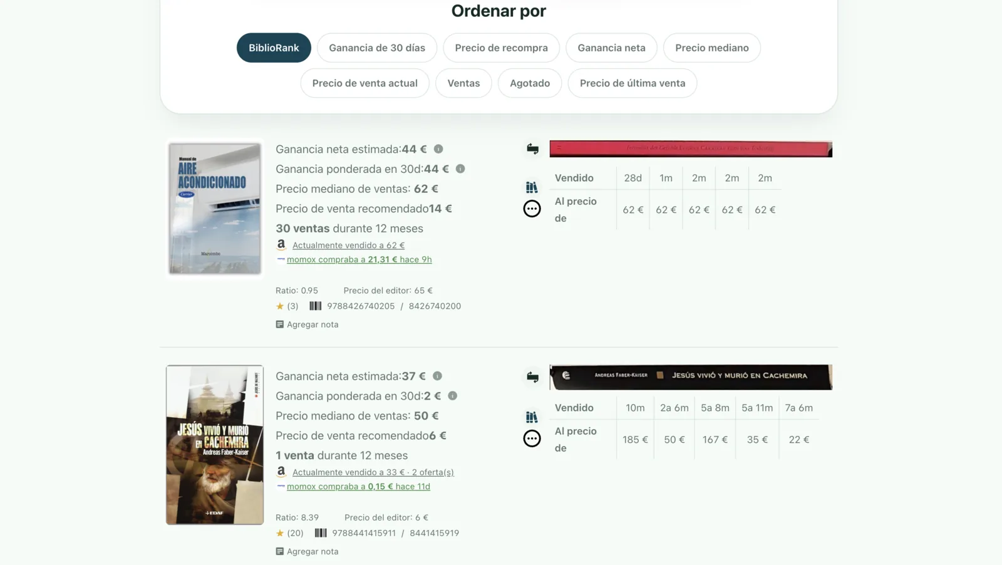1002x565 pixels.
Task: Open the black Cachemira book spine image
Action: point(691,377)
